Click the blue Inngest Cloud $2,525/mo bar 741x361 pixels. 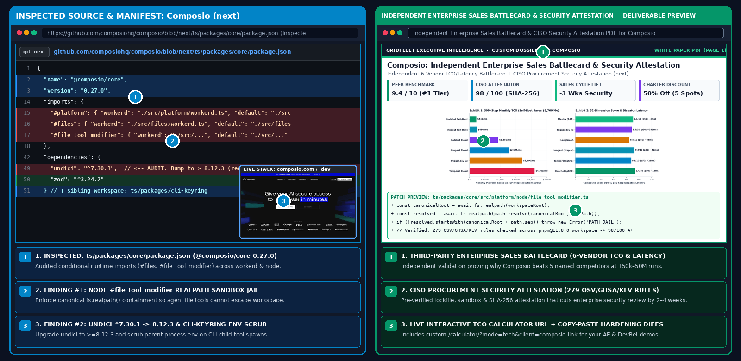489,150
